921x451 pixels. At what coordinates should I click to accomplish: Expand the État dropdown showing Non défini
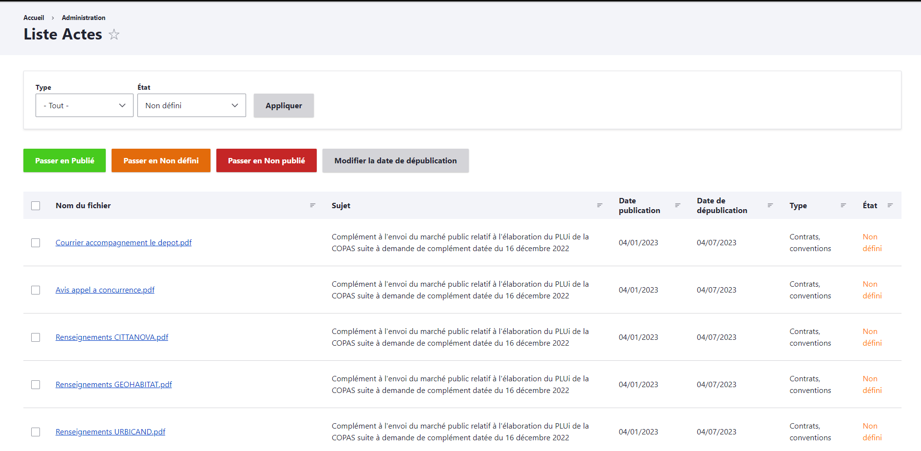(192, 105)
